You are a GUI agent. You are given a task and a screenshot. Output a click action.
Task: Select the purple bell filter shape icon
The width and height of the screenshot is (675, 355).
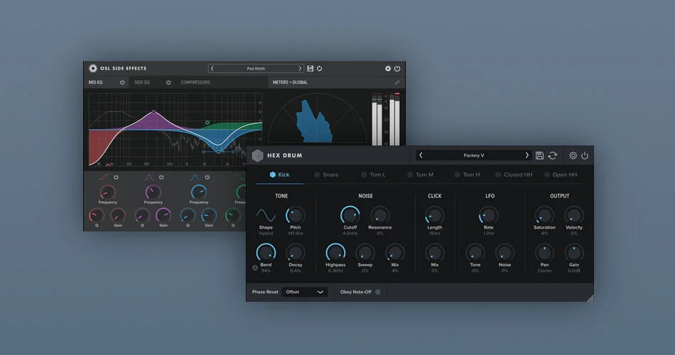[x=149, y=177]
